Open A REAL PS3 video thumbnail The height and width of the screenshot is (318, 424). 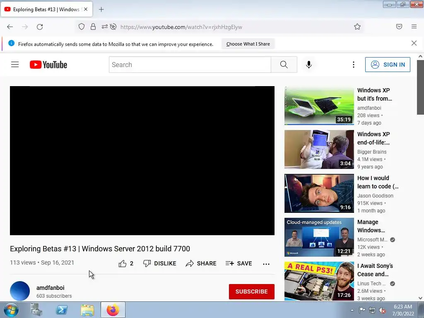click(319, 281)
